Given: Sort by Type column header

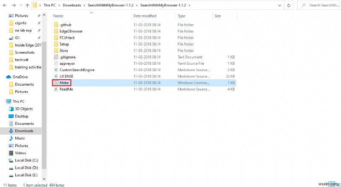Looking at the screenshot, I should (181, 16).
